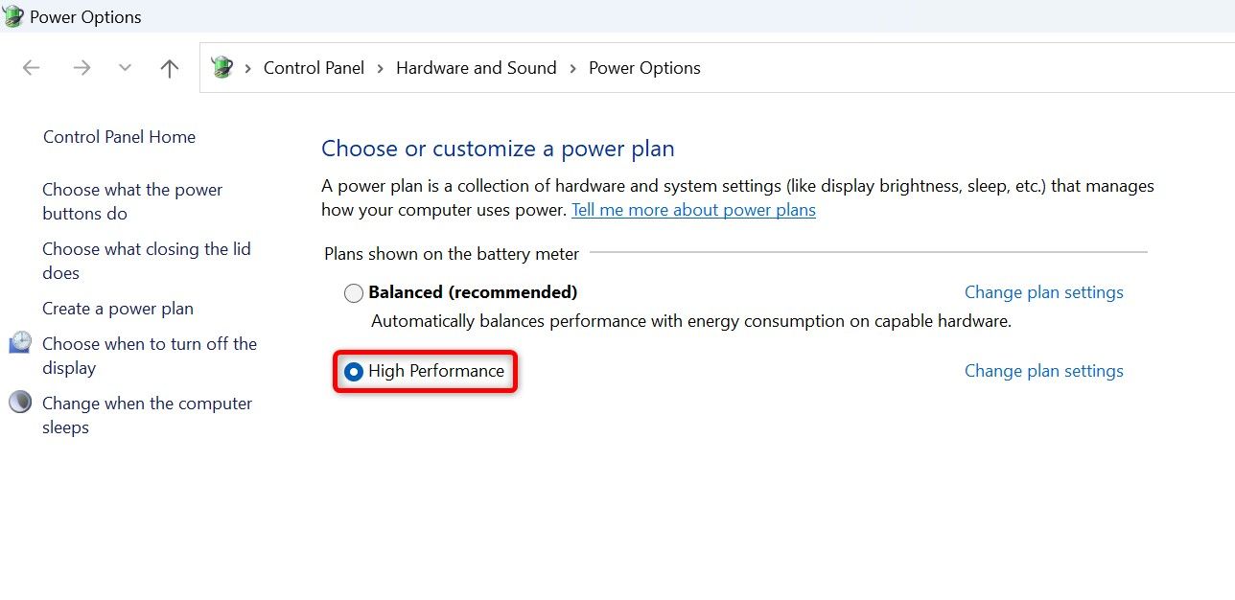1235x600 pixels.
Task: Open Hardware and Sound breadcrumb
Action: [x=476, y=68]
